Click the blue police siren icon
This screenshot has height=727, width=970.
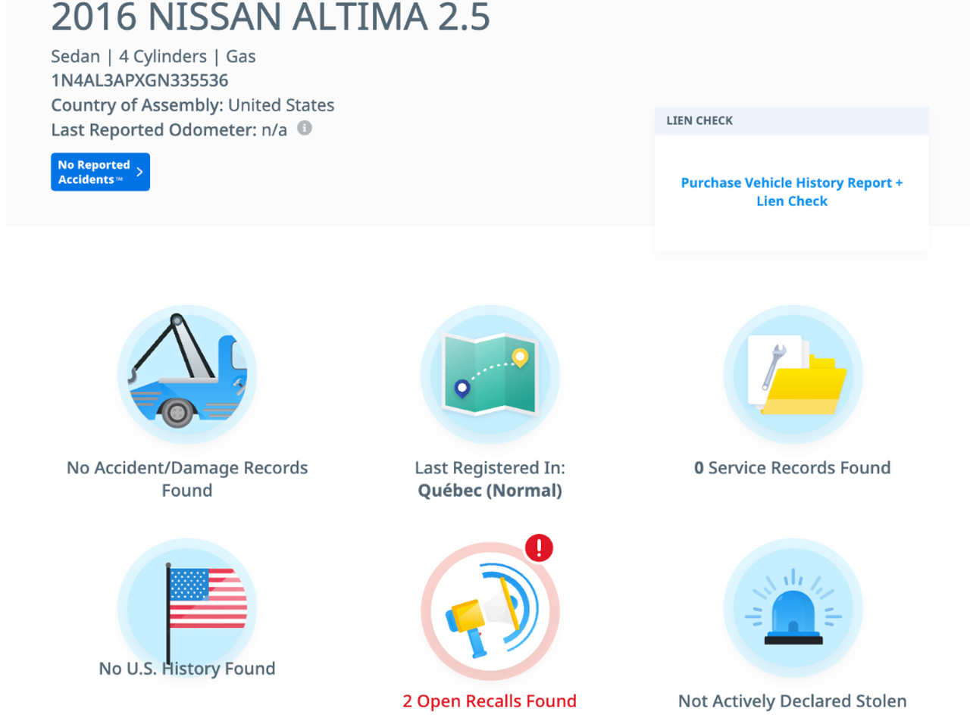[x=793, y=607]
